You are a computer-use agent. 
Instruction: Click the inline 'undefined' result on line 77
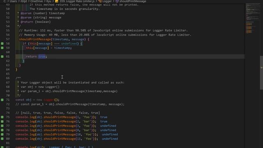(108, 126)
